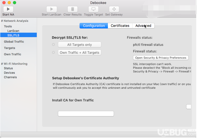The height and width of the screenshot is (138, 197).
Task: Click the empty button under Install CA
Action: click(86, 114)
